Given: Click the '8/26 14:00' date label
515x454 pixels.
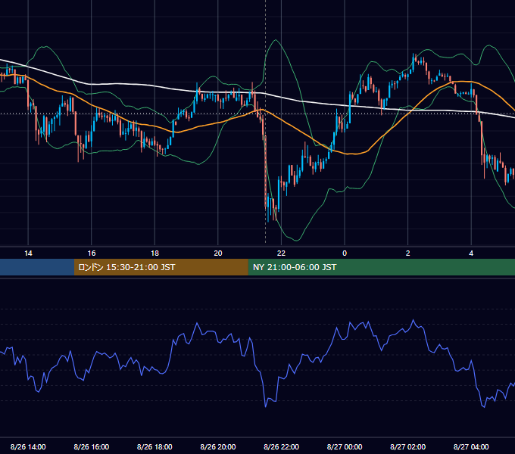Looking at the screenshot, I should [x=28, y=446].
